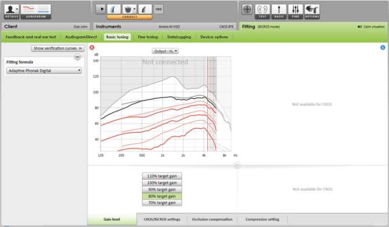
Task: Click the orange Connect button
Action: point(130,17)
